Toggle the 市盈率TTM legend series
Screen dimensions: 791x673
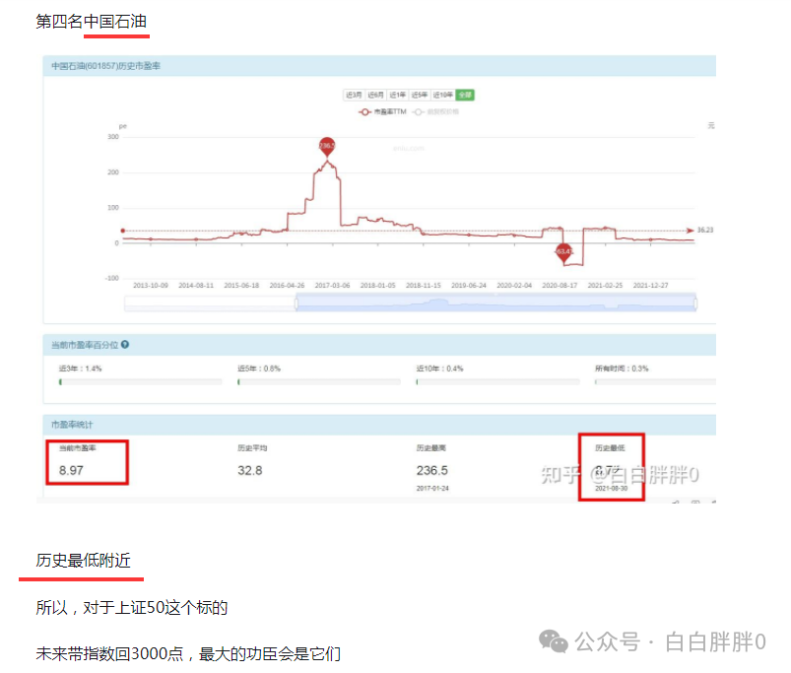click(382, 111)
